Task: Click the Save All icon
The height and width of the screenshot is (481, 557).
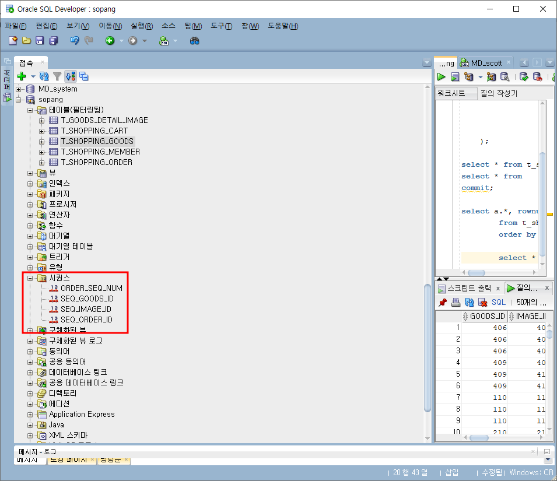Action: click(54, 41)
